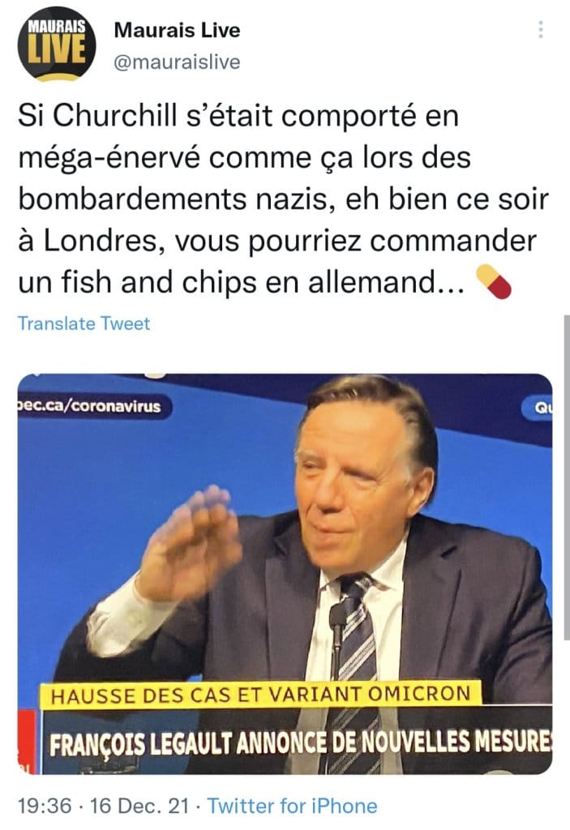Open the Maurais Live profile avatar

(57, 43)
